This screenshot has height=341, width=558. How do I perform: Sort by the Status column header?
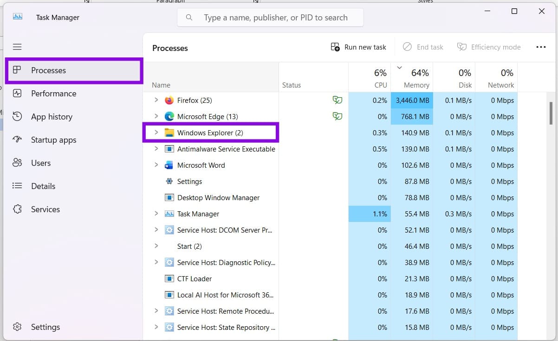point(313,77)
